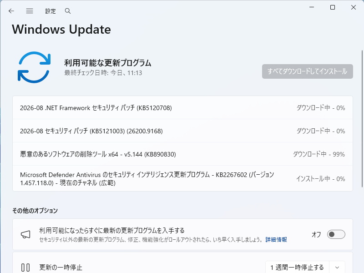Select the .NET Framework KB5120708 update row

182,108
